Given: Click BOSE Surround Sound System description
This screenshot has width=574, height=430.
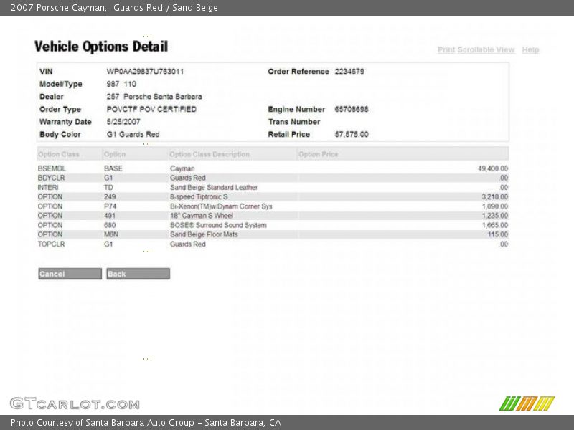Looking at the screenshot, I should tap(218, 225).
